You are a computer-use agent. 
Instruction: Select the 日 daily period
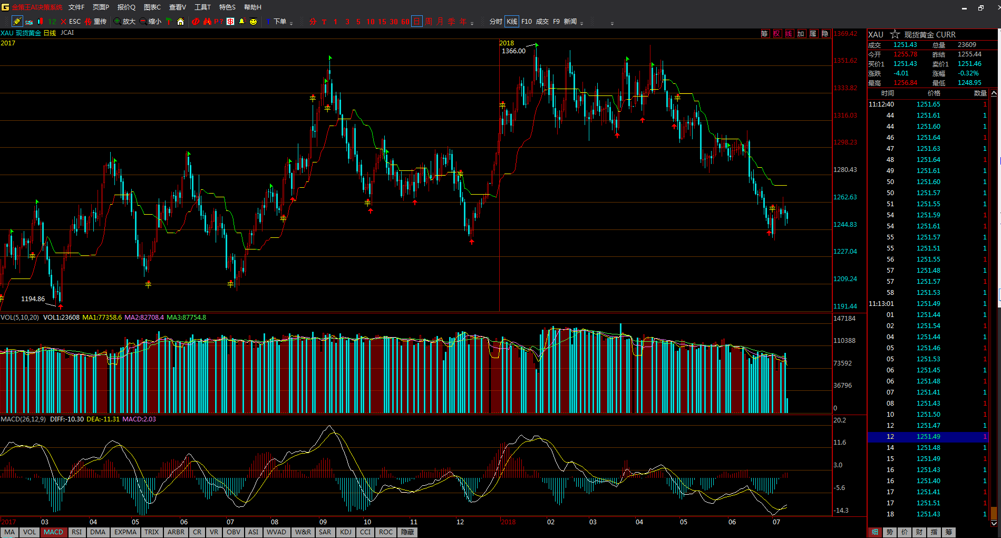click(x=417, y=22)
